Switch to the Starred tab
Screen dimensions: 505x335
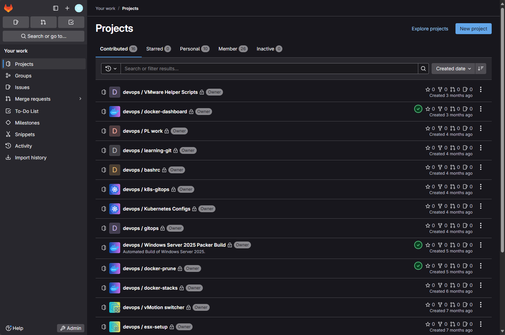pos(158,49)
